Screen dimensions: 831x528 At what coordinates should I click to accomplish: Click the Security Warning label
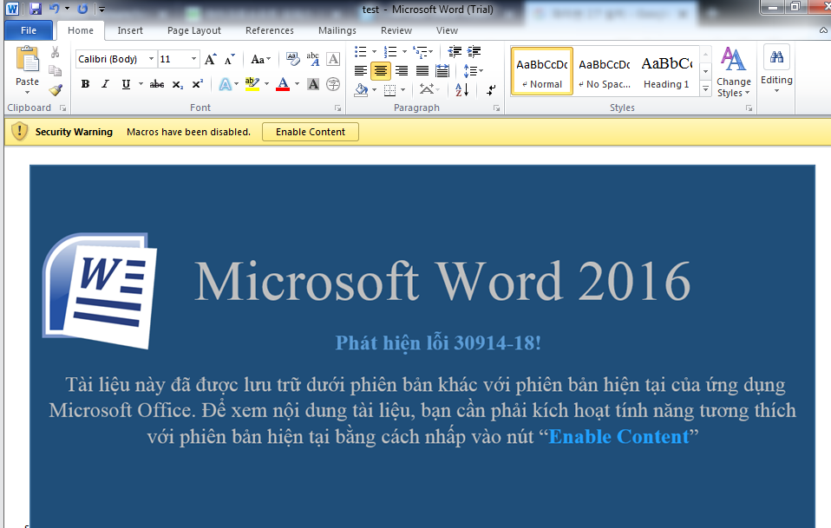click(74, 132)
